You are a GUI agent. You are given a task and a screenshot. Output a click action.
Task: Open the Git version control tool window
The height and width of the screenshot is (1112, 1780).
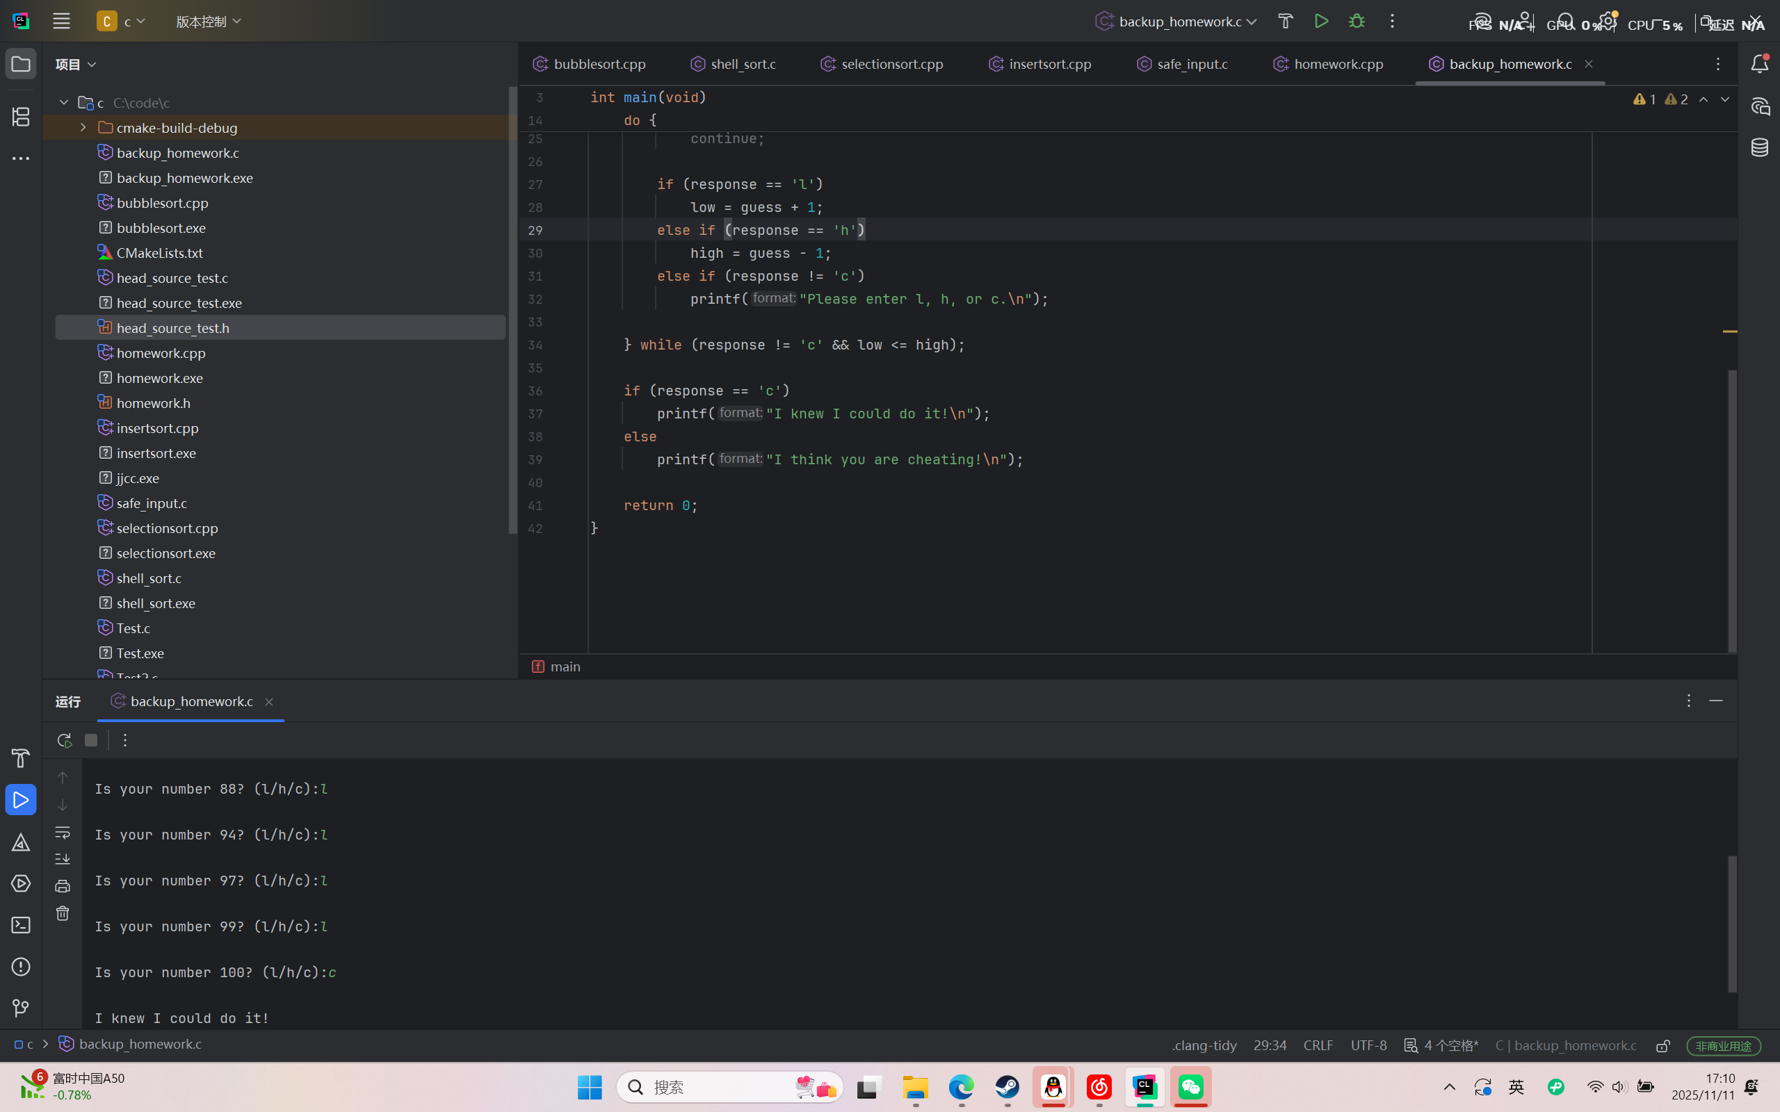point(21,1008)
